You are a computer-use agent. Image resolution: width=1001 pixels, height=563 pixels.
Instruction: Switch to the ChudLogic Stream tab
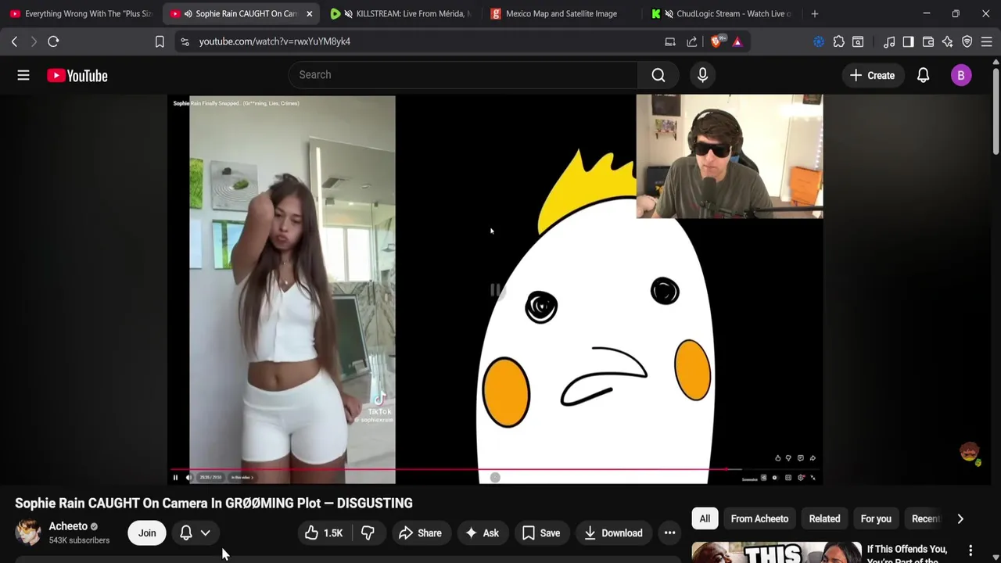tap(723, 13)
